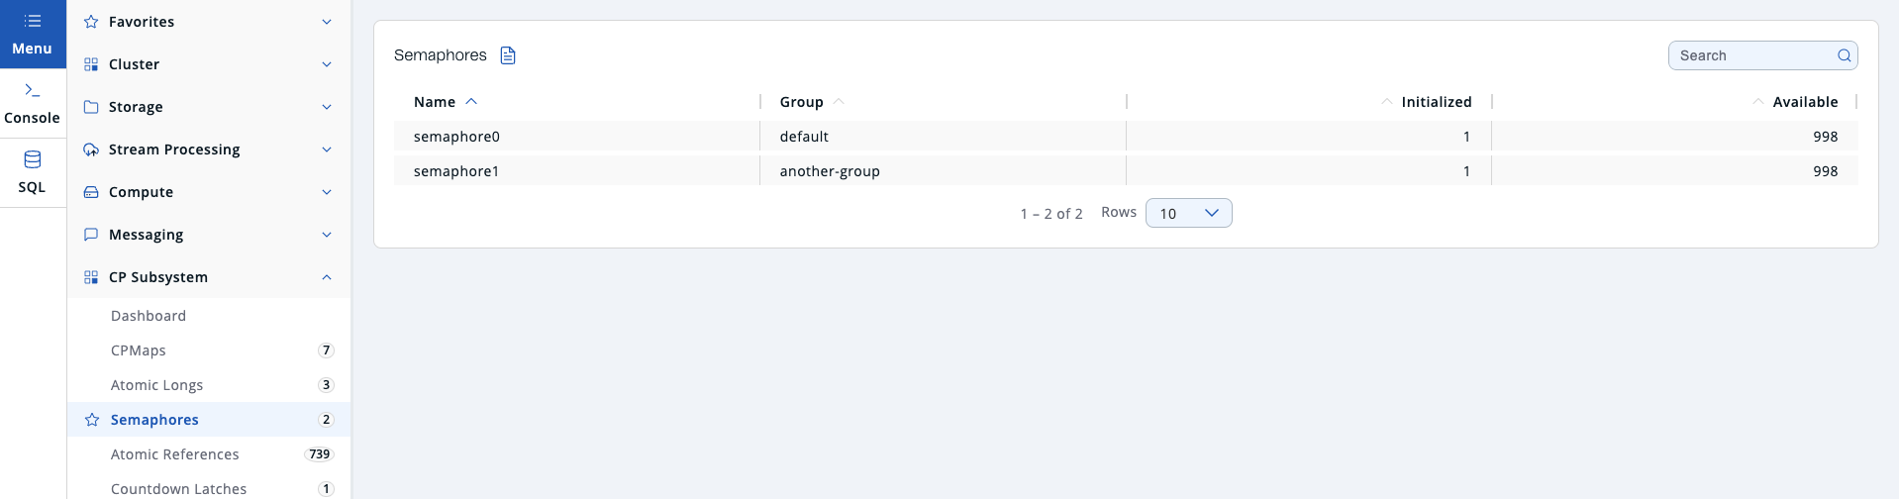Sort by Name column arrow
This screenshot has width=1899, height=499.
click(x=471, y=102)
